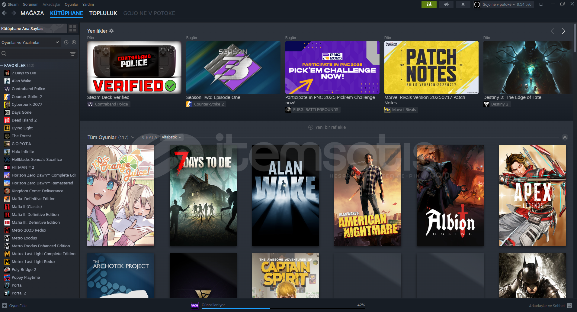Show next news items arrow
The width and height of the screenshot is (577, 312).
(563, 31)
